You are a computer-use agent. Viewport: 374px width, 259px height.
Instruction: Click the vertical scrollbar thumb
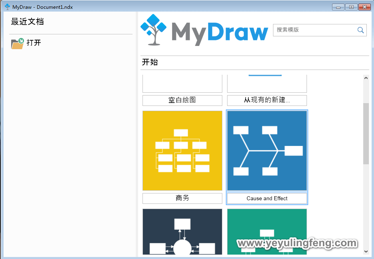pos(366,133)
